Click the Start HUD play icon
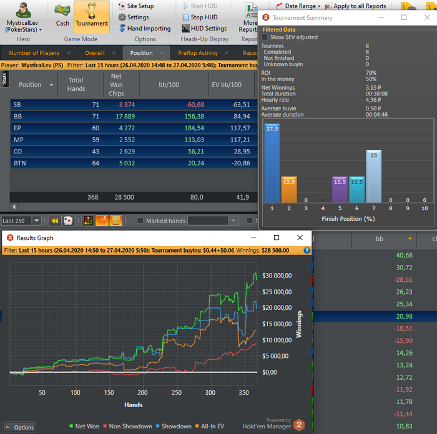The image size is (437, 434). point(185,6)
